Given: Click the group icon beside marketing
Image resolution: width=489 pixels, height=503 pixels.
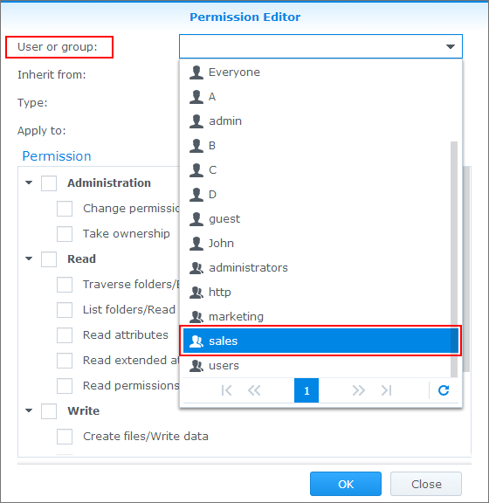Looking at the screenshot, I should 196,317.
